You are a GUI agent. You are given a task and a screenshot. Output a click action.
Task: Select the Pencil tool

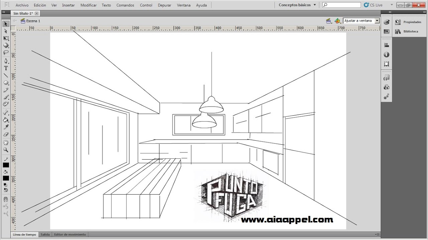pyautogui.click(x=6, y=90)
